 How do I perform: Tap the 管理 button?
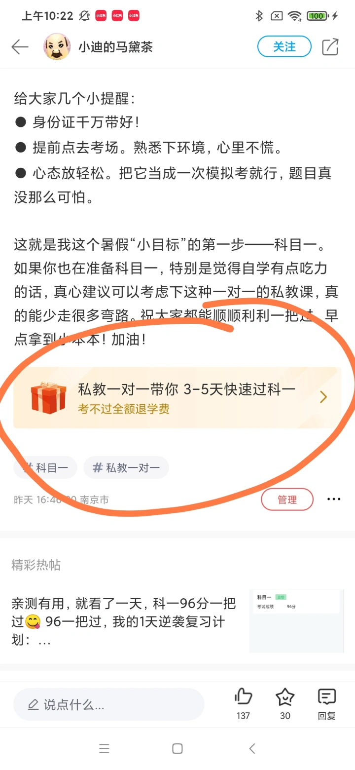pyautogui.click(x=287, y=499)
